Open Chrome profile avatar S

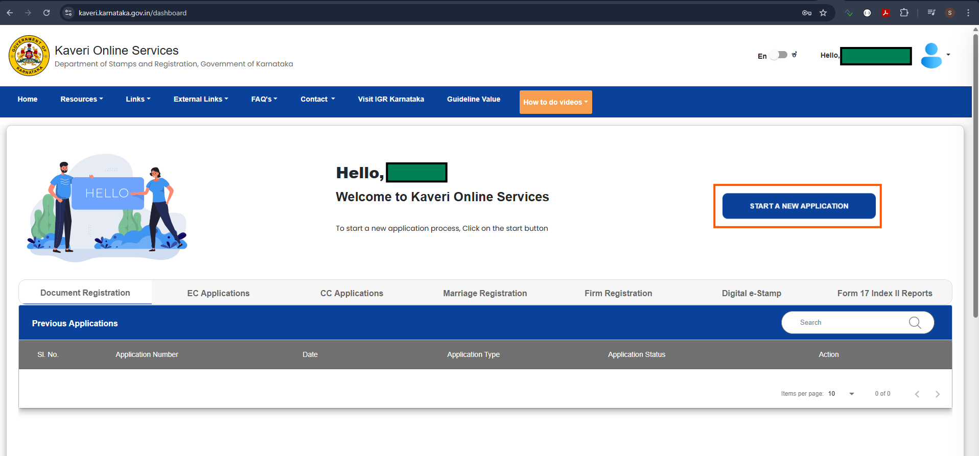point(950,13)
